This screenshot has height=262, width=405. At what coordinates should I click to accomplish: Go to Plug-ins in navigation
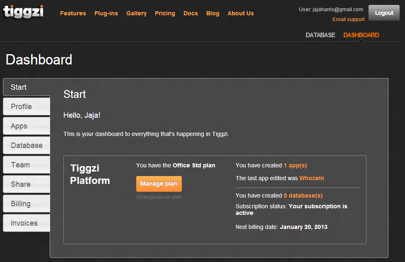[x=106, y=13]
